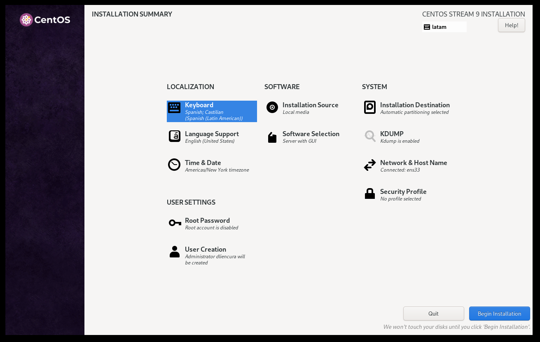The width and height of the screenshot is (540, 342).
Task: Click 'Americas/New York timezone' text
Action: click(217, 170)
